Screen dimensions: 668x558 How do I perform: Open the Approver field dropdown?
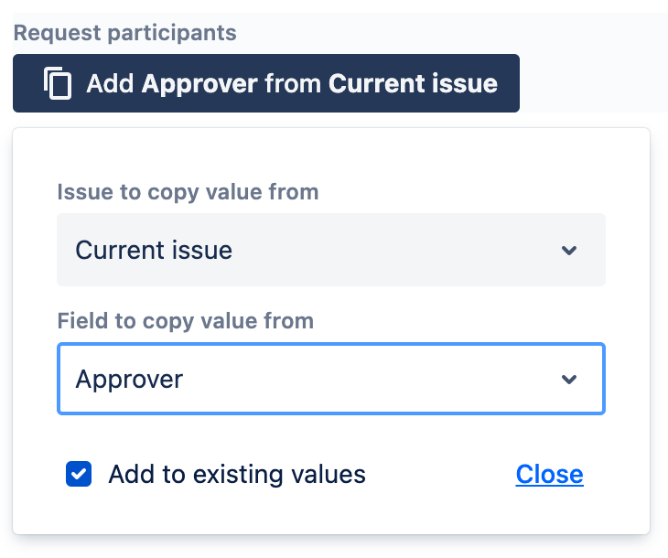(331, 379)
